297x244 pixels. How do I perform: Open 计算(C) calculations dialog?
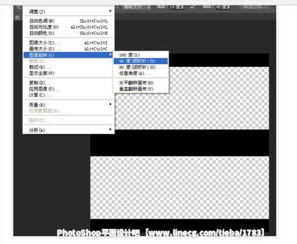pyautogui.click(x=68, y=95)
